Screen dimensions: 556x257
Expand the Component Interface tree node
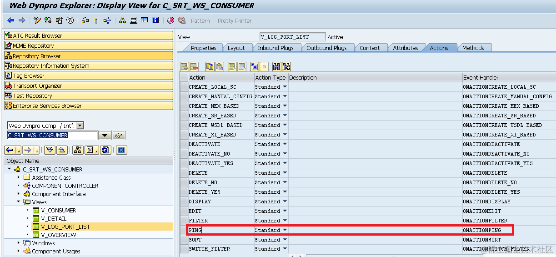coord(19,194)
